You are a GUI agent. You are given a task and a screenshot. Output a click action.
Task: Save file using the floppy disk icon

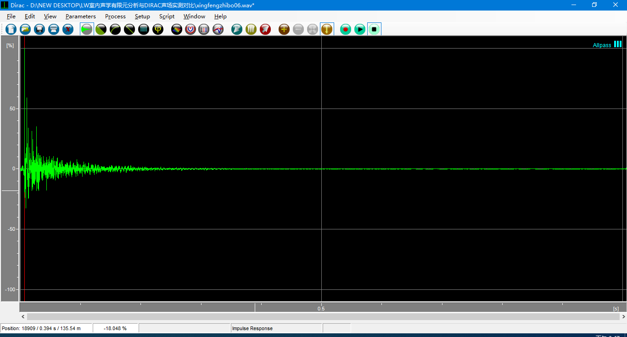pos(39,29)
